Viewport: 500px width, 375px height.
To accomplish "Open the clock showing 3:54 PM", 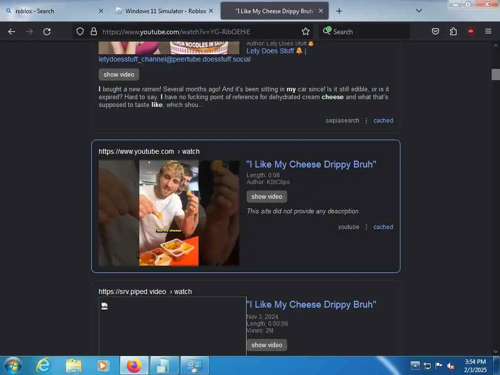I will [x=475, y=366].
